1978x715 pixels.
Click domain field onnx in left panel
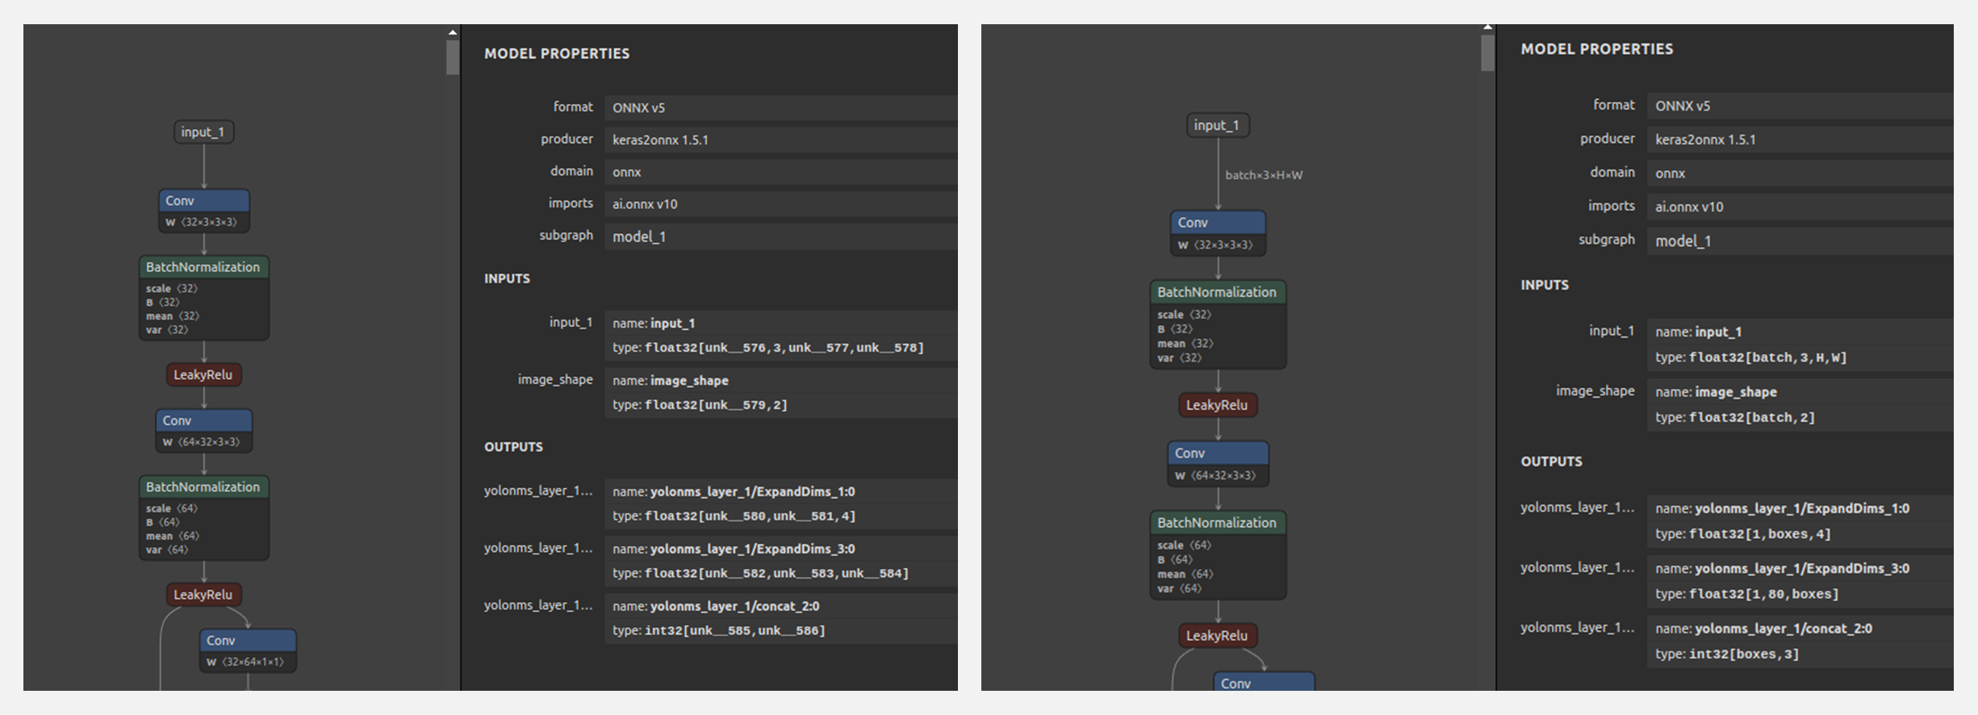(780, 172)
